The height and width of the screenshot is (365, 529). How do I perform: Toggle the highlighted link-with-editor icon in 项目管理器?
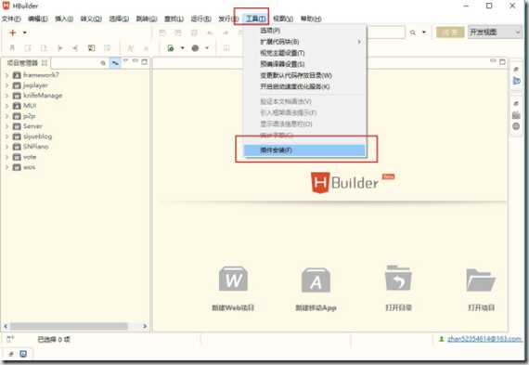pyautogui.click(x=115, y=63)
